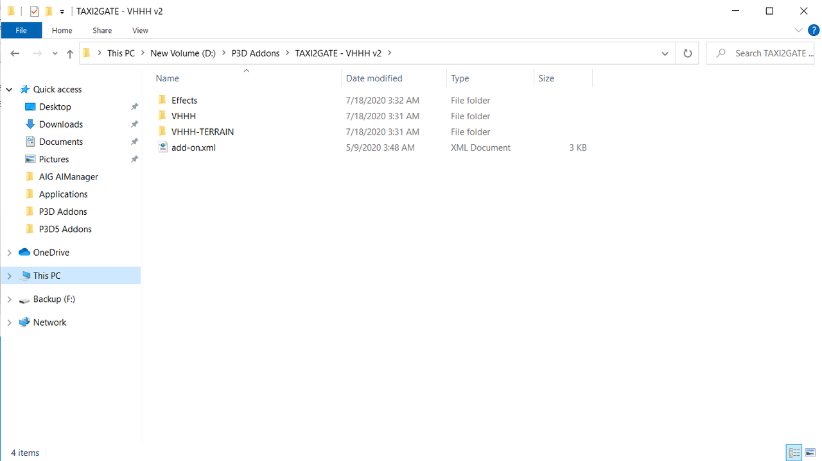Open Pictures in Quick access

pyautogui.click(x=54, y=159)
